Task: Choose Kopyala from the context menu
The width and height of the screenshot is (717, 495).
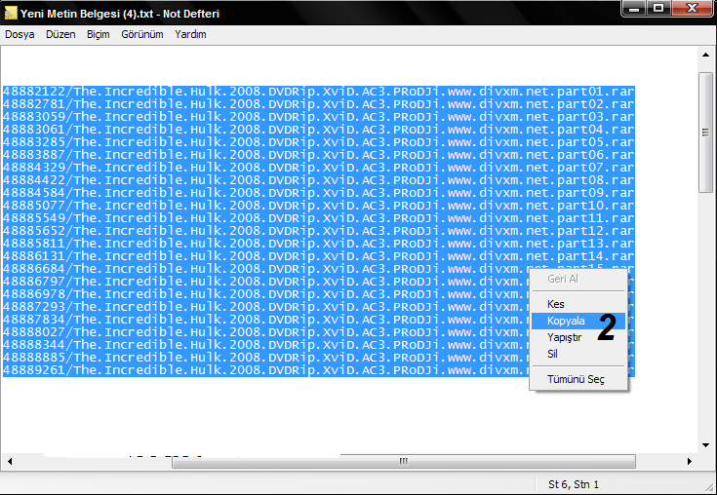Action: coord(566,321)
